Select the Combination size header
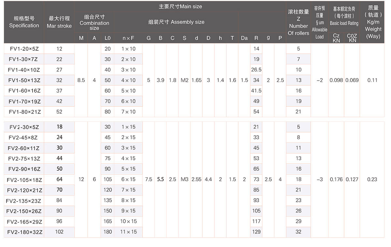 point(94,22)
